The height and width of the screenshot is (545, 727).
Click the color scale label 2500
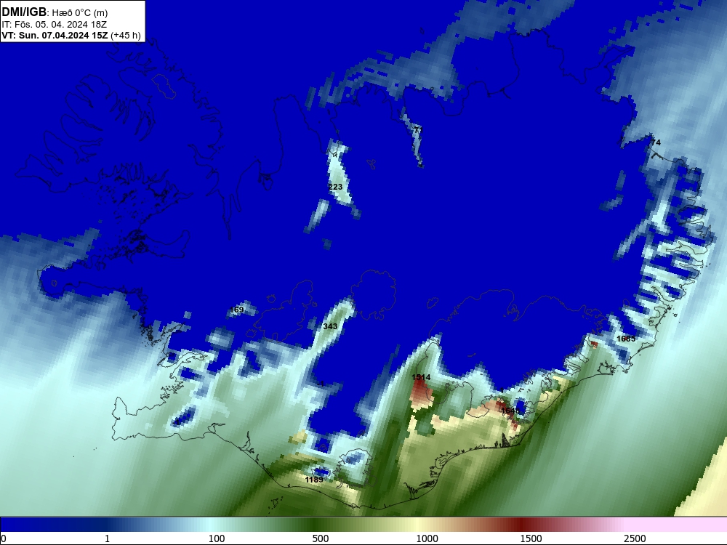click(635, 538)
